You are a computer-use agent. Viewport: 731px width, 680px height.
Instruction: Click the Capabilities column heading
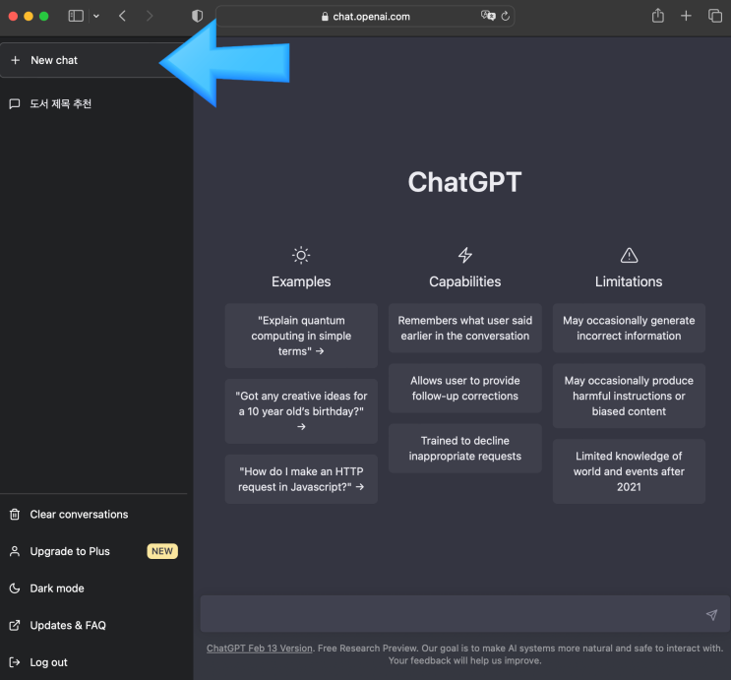[464, 281]
